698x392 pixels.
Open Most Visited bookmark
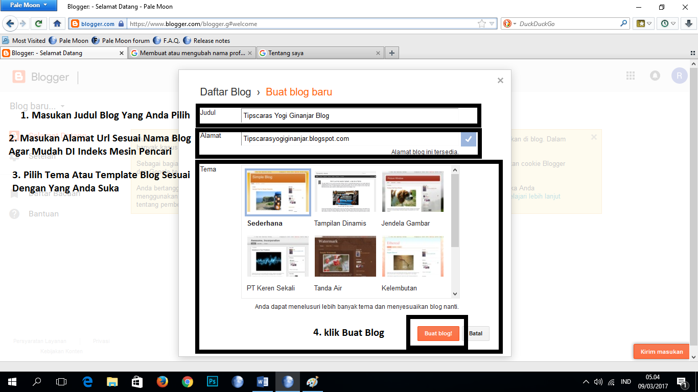[24, 41]
